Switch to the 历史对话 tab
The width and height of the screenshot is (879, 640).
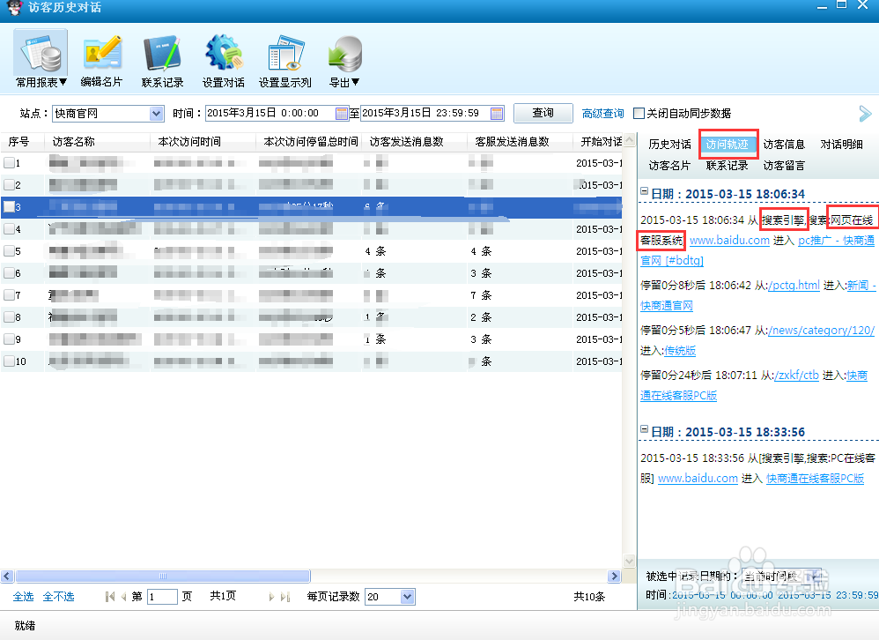pos(669,145)
